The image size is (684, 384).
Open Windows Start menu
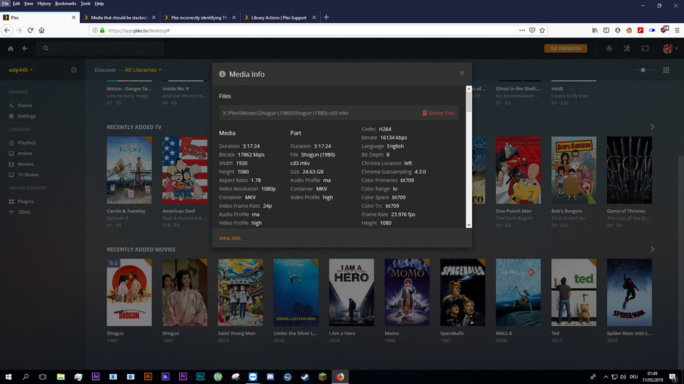(8, 377)
